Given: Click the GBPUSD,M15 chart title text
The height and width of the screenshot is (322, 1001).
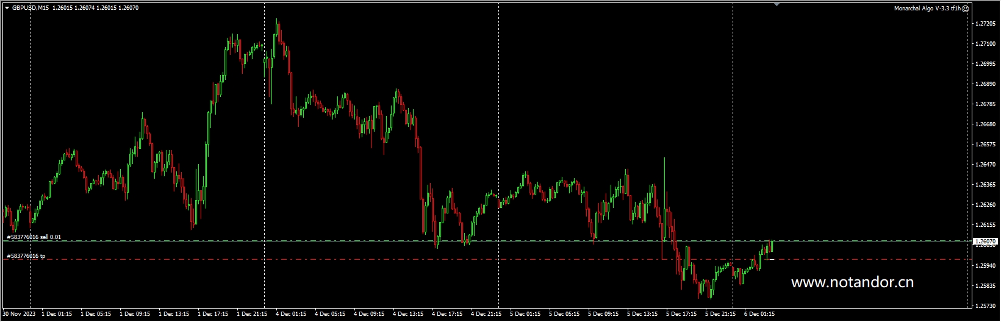Looking at the screenshot, I should pyautogui.click(x=30, y=8).
